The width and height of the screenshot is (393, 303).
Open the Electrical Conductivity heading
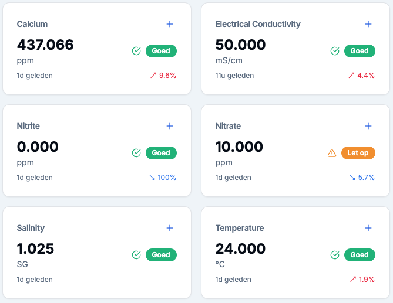tap(258, 24)
